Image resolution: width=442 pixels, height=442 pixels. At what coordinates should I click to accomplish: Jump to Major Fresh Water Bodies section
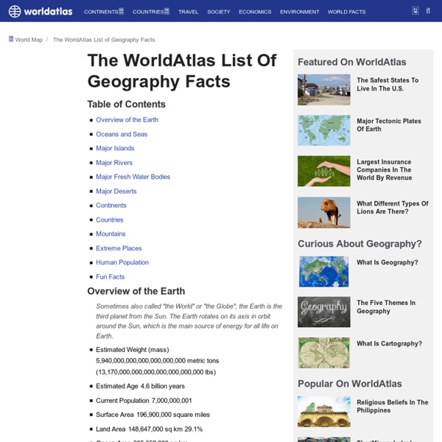tap(133, 177)
